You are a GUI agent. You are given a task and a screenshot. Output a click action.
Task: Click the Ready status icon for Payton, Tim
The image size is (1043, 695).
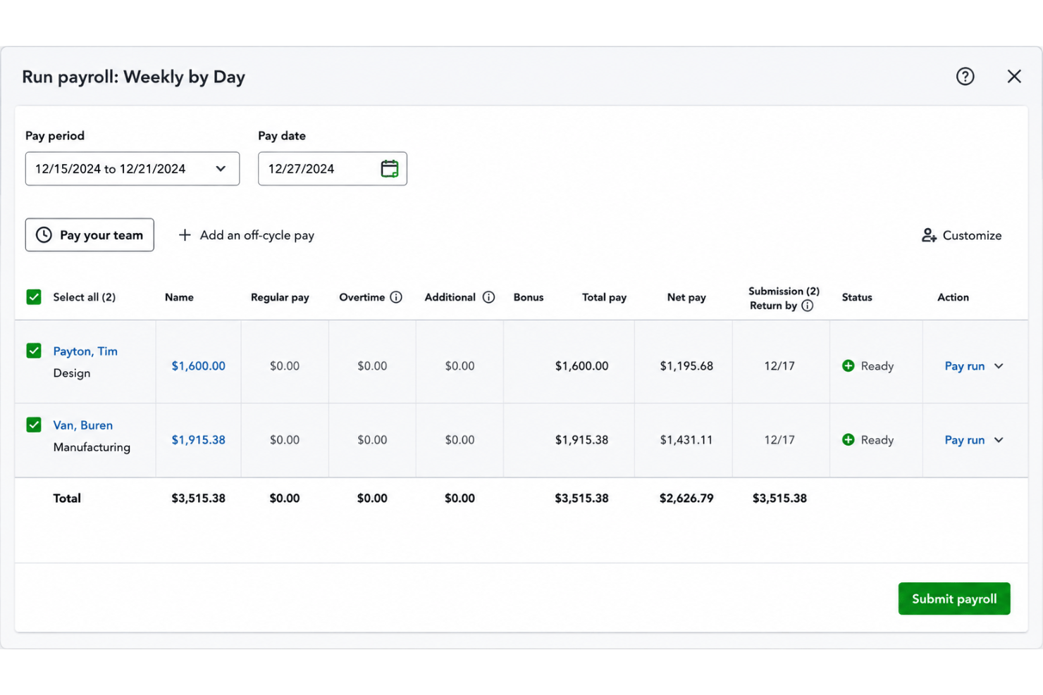pos(848,366)
